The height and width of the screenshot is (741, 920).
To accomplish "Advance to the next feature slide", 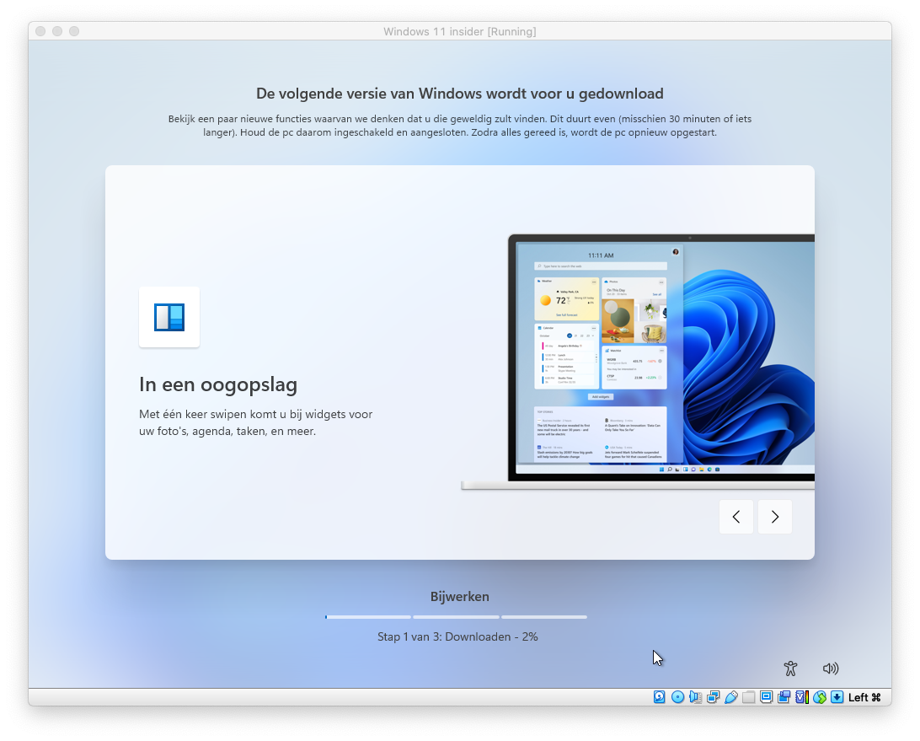I will tap(775, 517).
